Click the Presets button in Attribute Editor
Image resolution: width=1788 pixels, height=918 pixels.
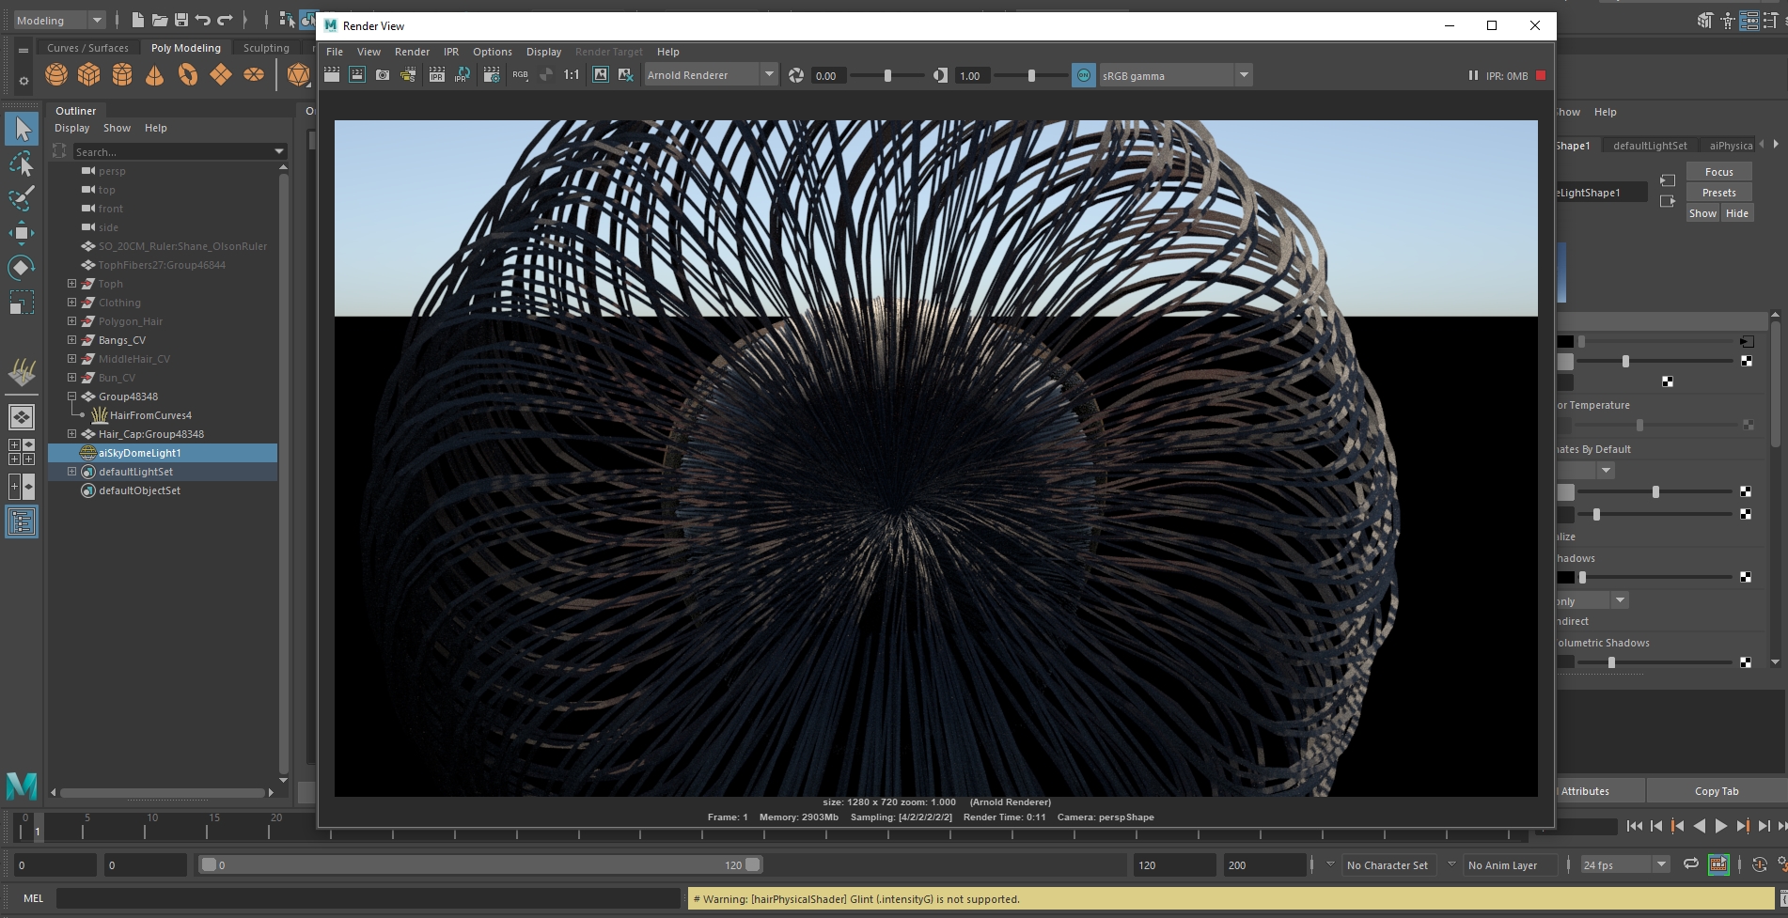point(1718,193)
